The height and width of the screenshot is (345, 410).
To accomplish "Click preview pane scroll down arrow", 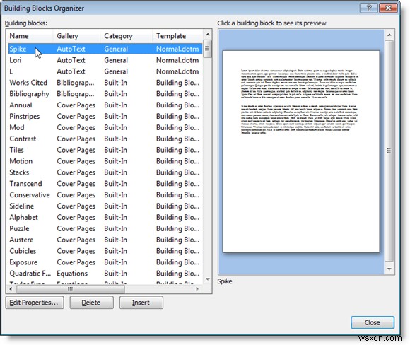I will pyautogui.click(x=389, y=269).
